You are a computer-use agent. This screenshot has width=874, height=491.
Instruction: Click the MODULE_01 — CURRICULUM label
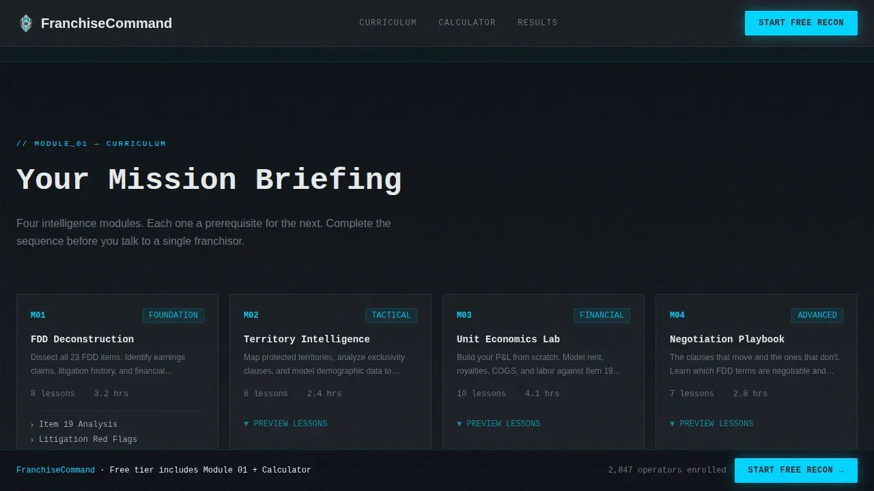[91, 143]
